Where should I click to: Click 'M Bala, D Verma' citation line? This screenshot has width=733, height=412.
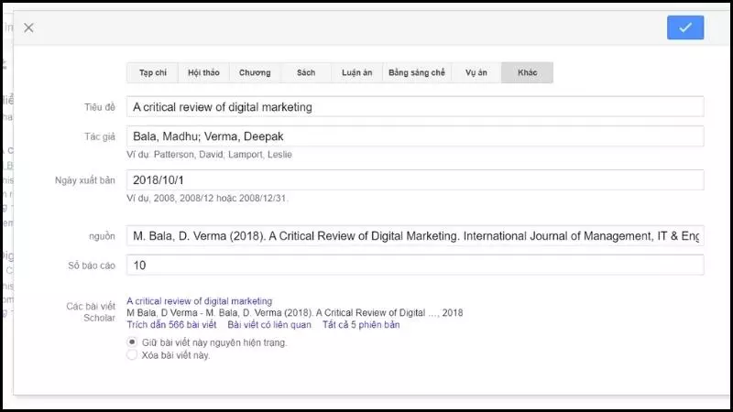pyautogui.click(x=294, y=313)
